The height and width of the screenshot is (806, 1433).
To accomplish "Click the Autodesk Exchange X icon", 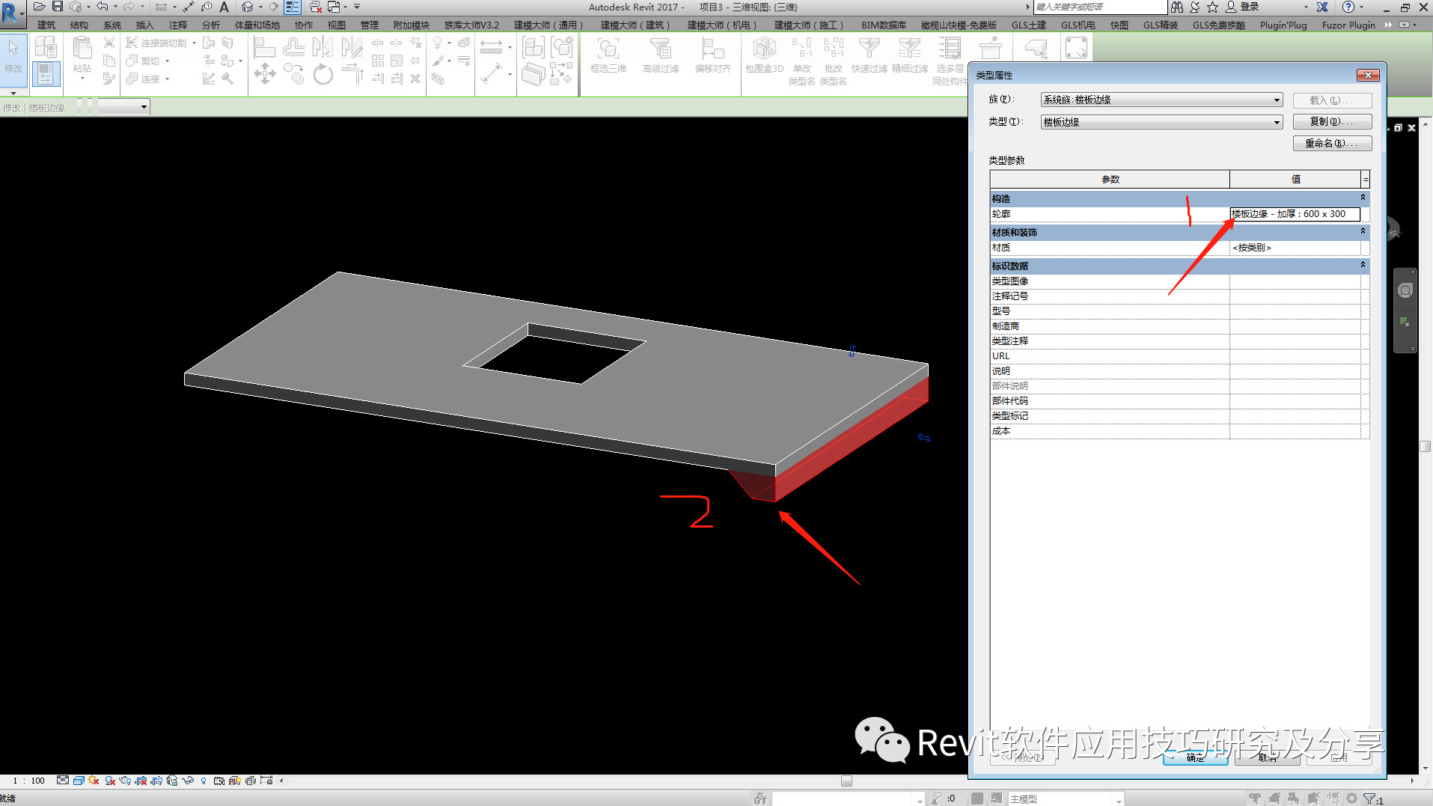I will (1323, 7).
